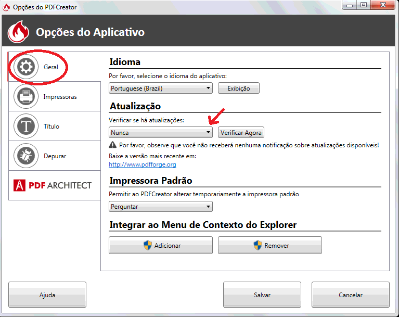Image resolution: width=399 pixels, height=317 pixels.
Task: Click the Atualização section heading
Action: point(135,106)
